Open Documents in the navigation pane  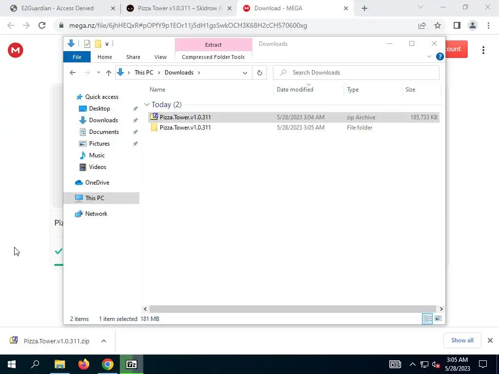coord(104,132)
